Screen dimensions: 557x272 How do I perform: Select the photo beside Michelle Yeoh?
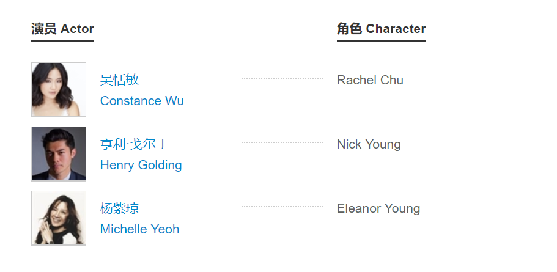pos(59,218)
